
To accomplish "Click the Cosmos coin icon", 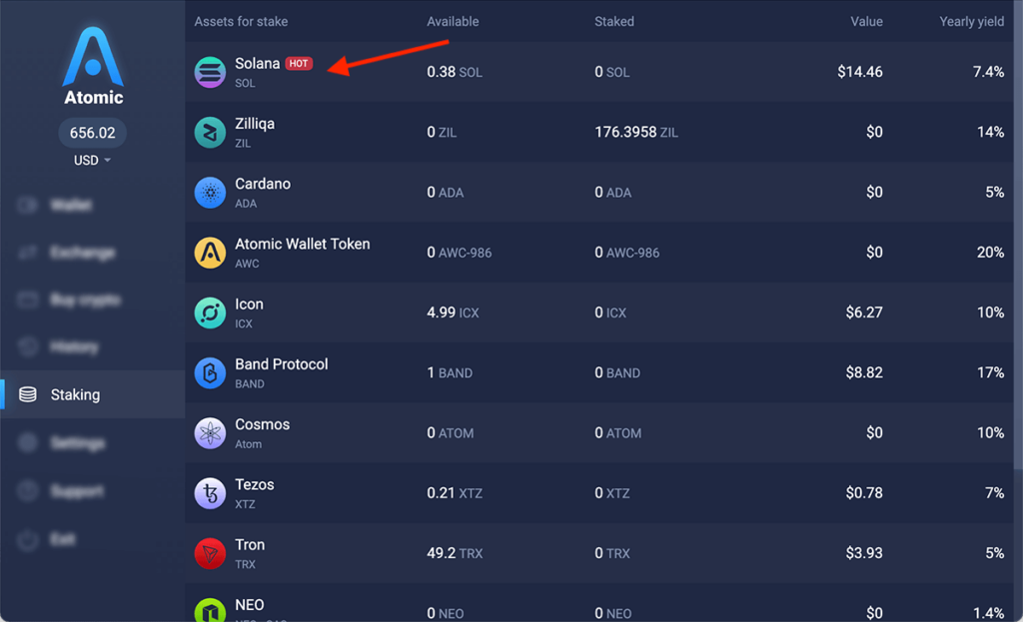I will (210, 433).
